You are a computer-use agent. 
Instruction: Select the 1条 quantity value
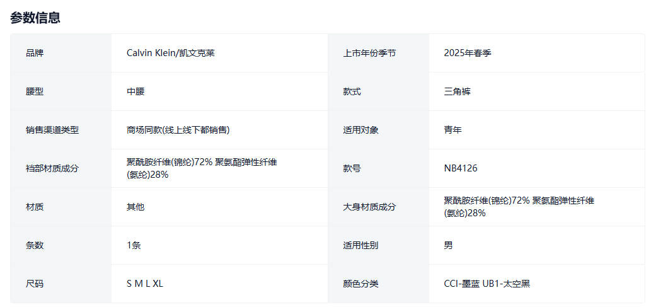click(x=134, y=245)
